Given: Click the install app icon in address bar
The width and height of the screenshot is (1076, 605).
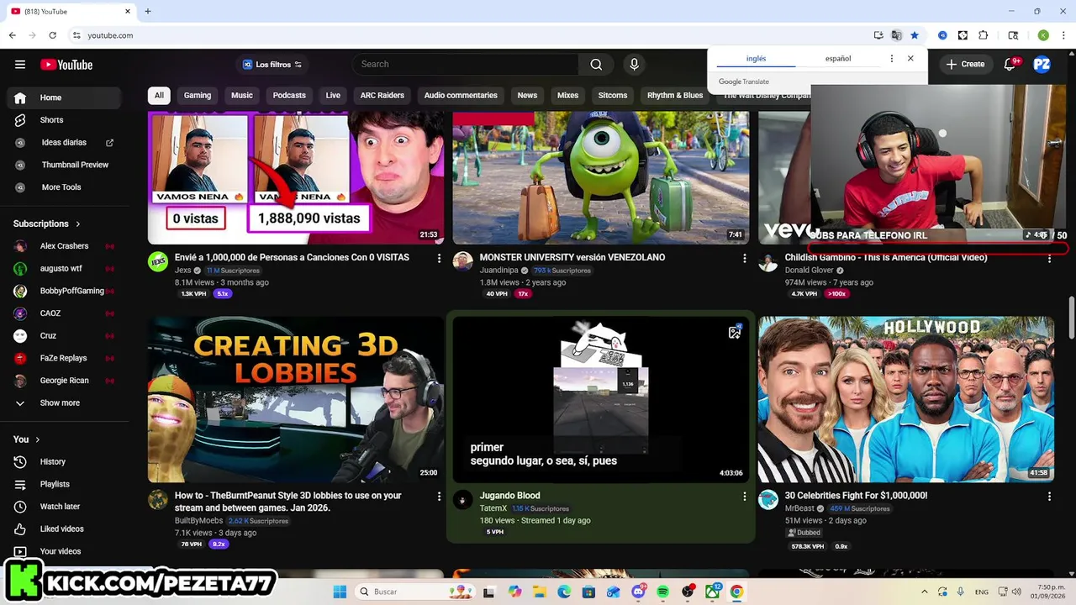Looking at the screenshot, I should (878, 35).
